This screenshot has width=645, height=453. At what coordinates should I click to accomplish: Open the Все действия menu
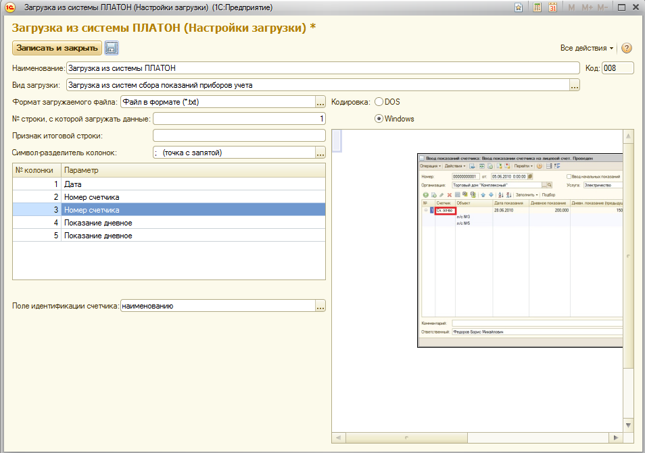(587, 48)
